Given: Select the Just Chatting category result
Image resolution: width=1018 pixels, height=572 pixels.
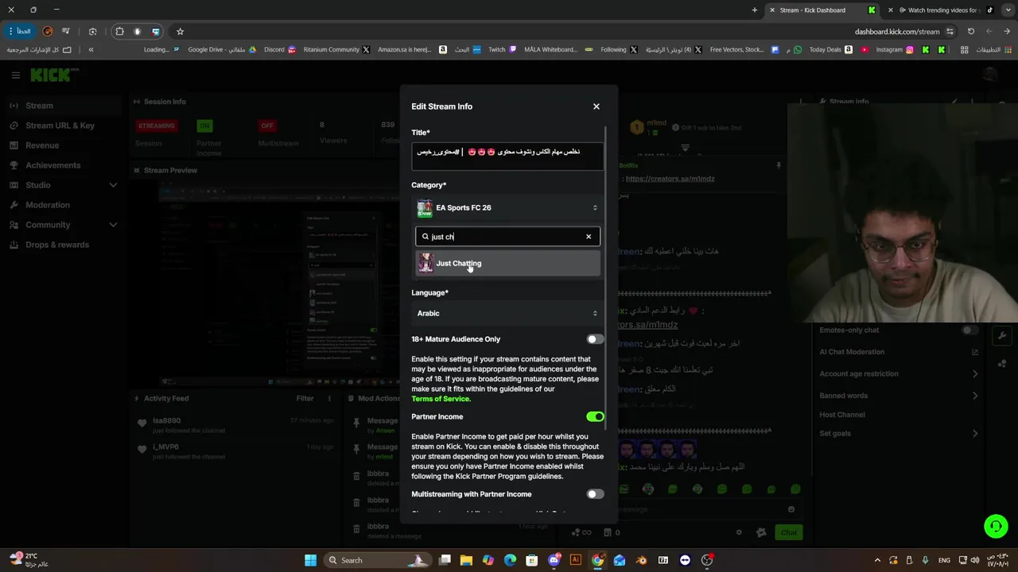Looking at the screenshot, I should [507, 263].
